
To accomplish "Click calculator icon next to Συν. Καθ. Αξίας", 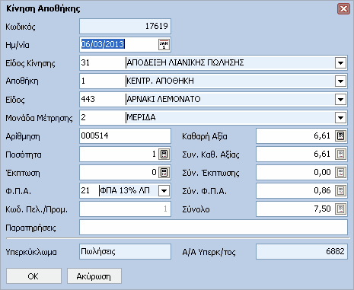I will tap(340, 155).
